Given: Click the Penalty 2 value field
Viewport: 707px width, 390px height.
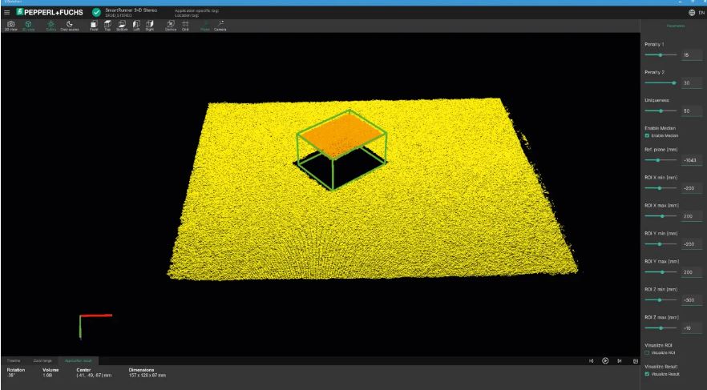Looking at the screenshot, I should (x=691, y=82).
